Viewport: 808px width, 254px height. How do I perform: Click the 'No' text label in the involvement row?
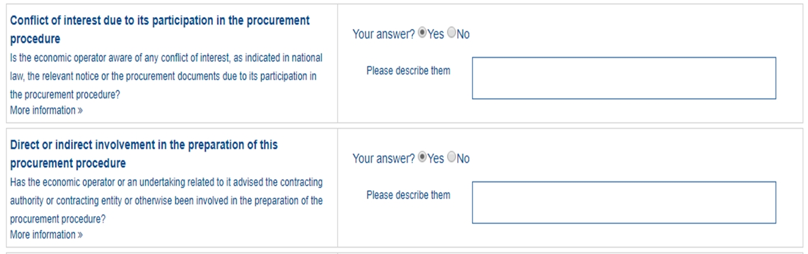coord(463,159)
